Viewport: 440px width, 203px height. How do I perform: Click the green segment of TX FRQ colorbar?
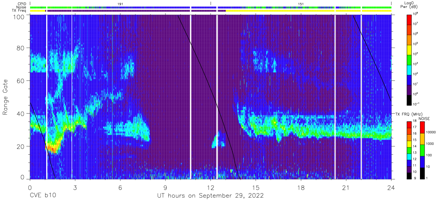410,150
